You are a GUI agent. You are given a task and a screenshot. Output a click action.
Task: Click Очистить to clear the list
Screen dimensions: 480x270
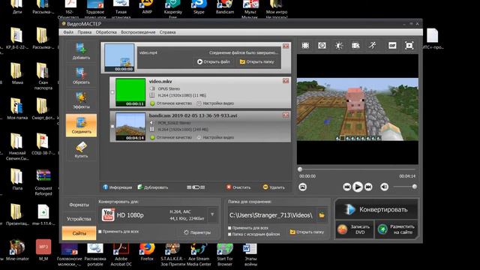[x=238, y=187]
